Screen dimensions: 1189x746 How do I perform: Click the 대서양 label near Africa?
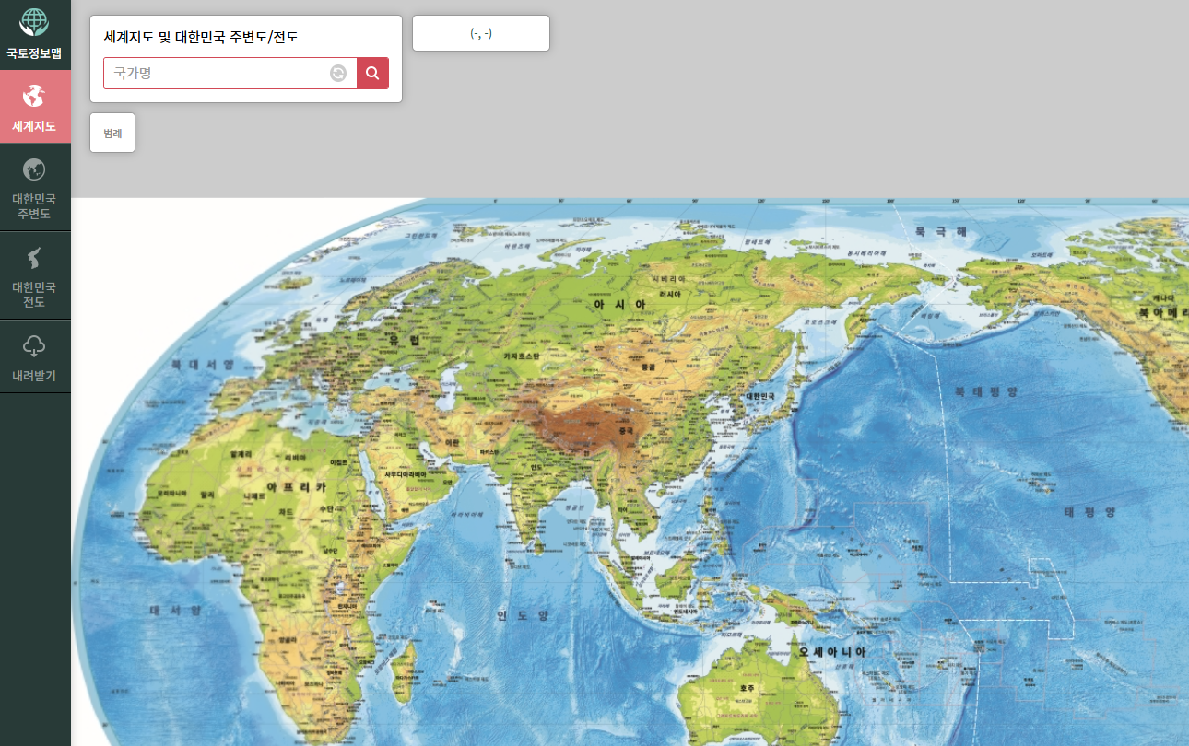[175, 610]
